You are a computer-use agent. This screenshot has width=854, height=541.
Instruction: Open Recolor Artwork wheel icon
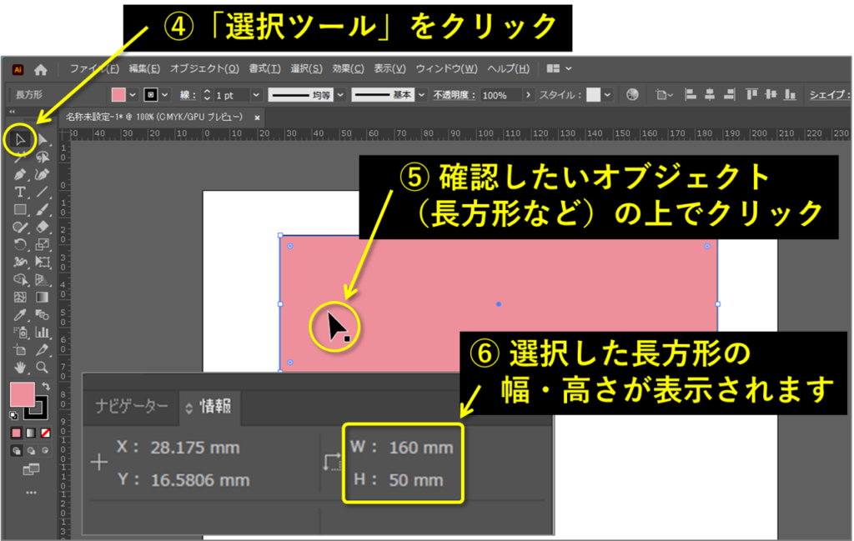point(632,95)
